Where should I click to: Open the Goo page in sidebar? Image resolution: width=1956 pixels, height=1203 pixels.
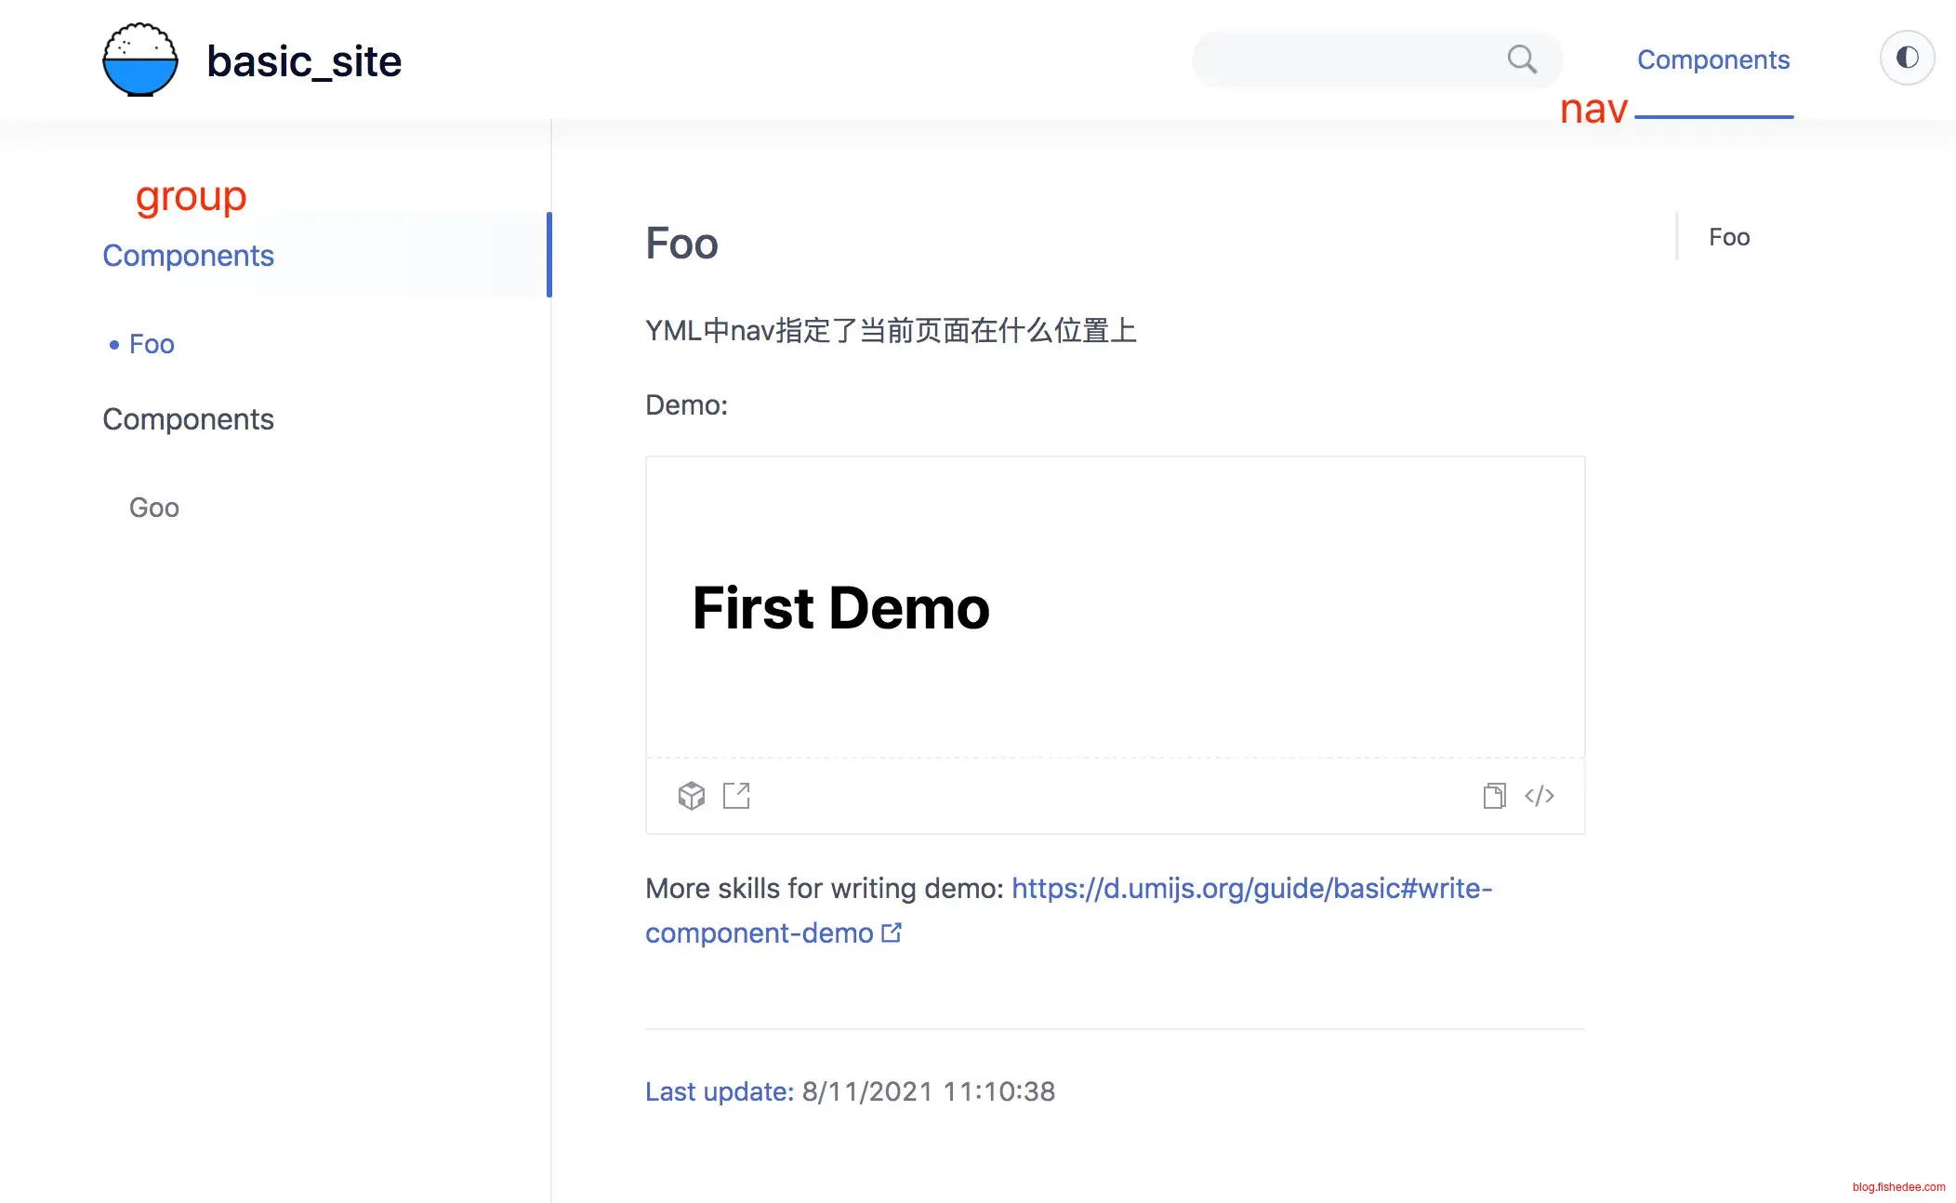(x=154, y=508)
